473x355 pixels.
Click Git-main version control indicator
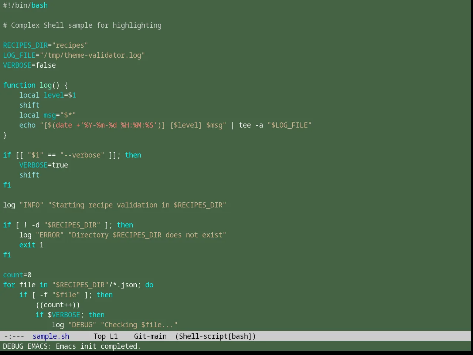150,336
